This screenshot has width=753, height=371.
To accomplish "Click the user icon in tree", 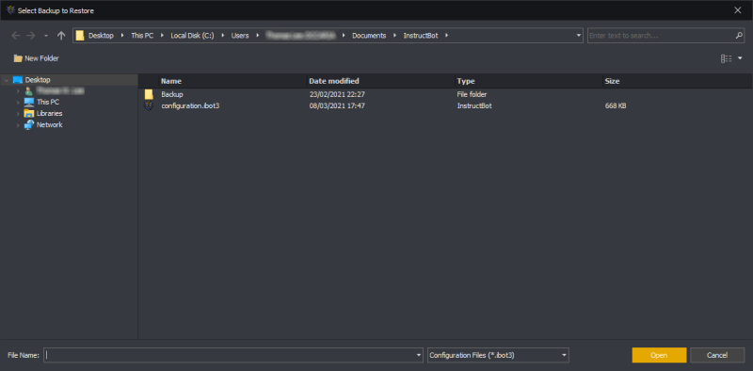I will tap(29, 90).
